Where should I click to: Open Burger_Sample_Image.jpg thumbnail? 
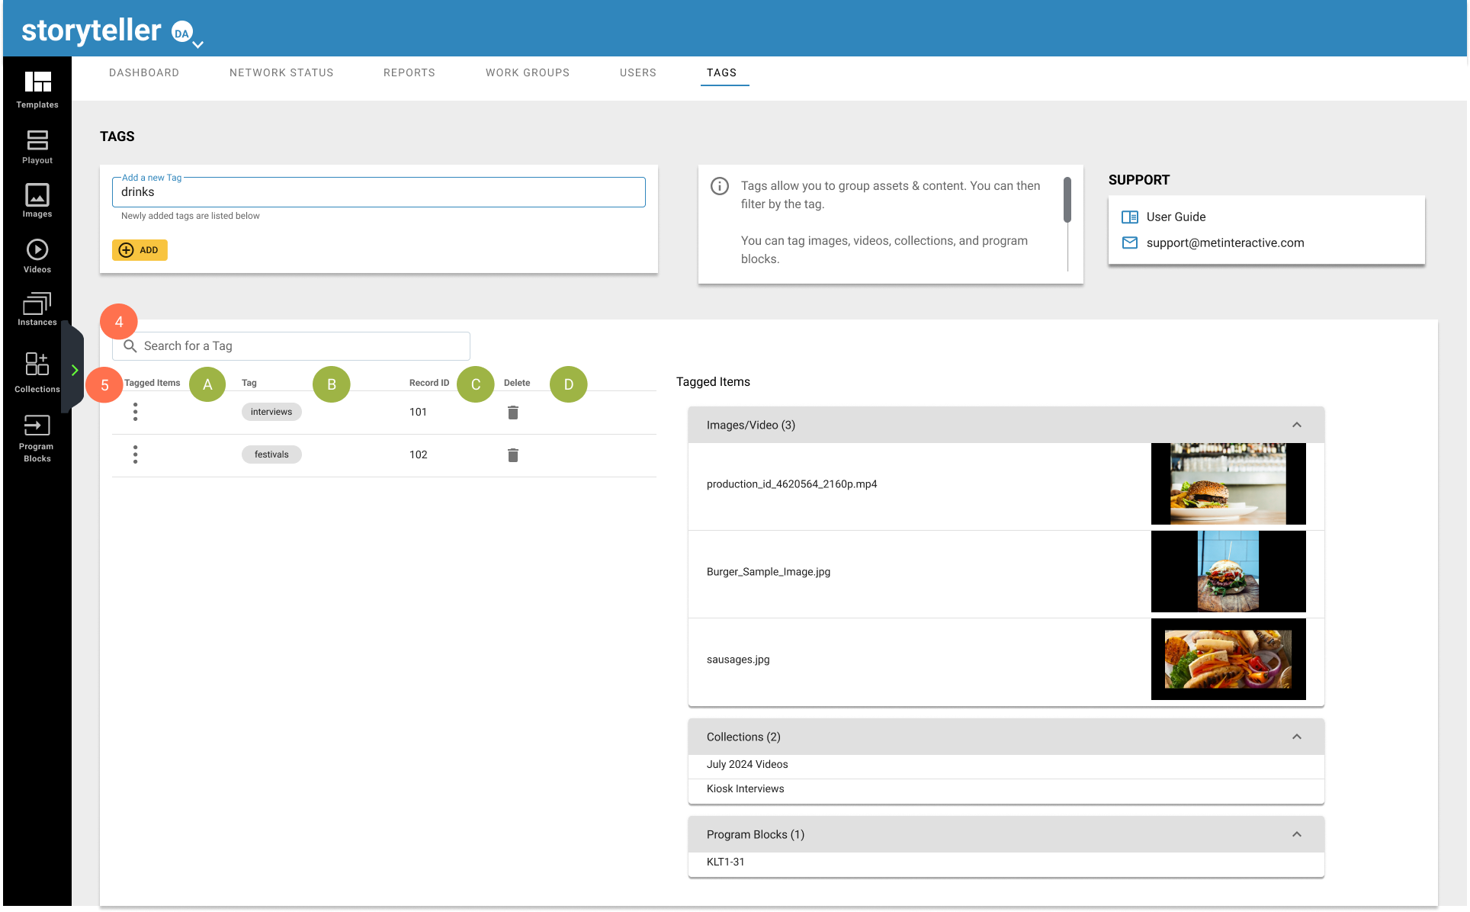pos(1228,571)
